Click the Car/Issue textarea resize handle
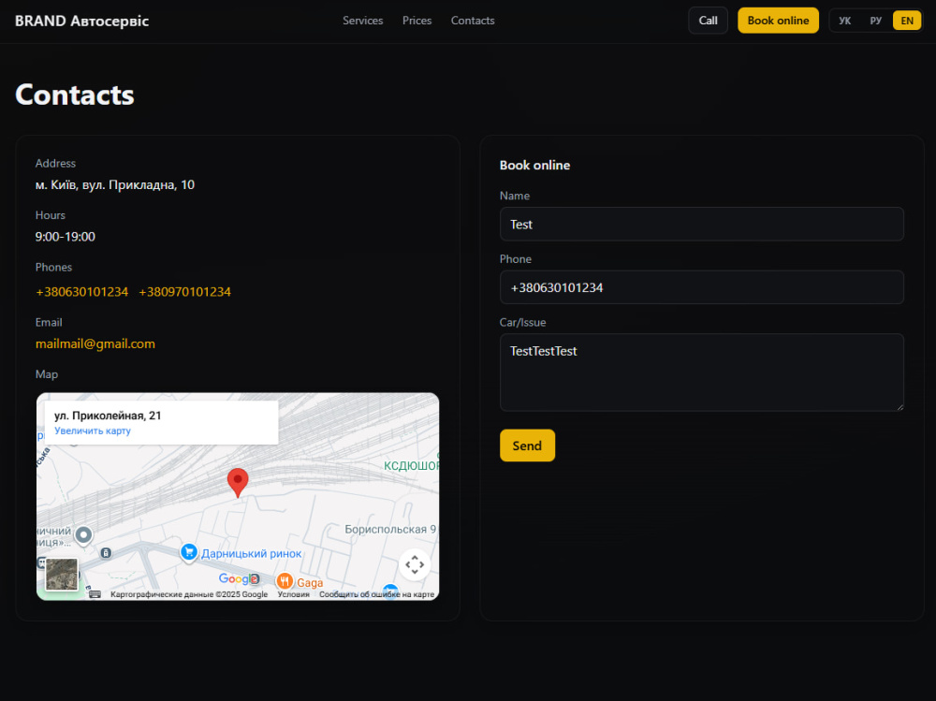936x701 pixels. 899,407
